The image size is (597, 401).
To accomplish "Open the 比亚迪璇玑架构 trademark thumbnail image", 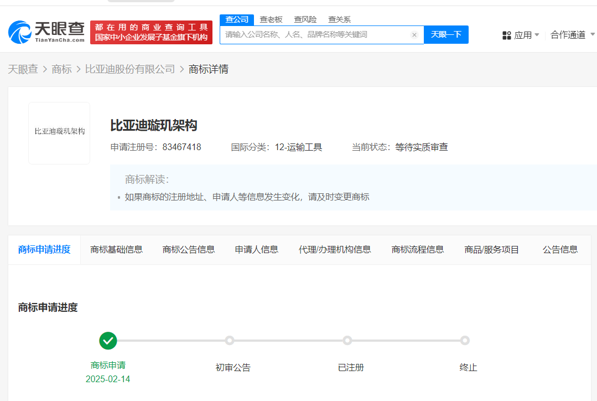I will pyautogui.click(x=59, y=133).
